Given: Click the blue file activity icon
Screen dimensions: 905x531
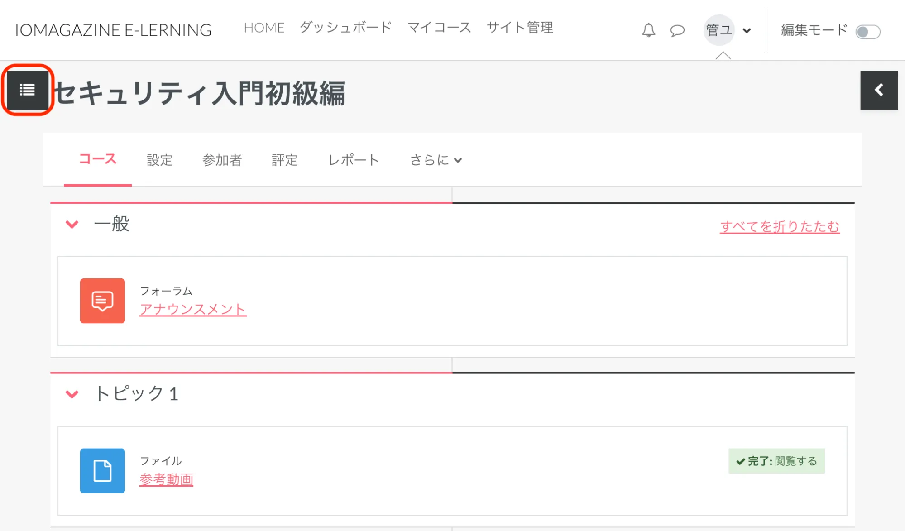Looking at the screenshot, I should click(x=102, y=471).
